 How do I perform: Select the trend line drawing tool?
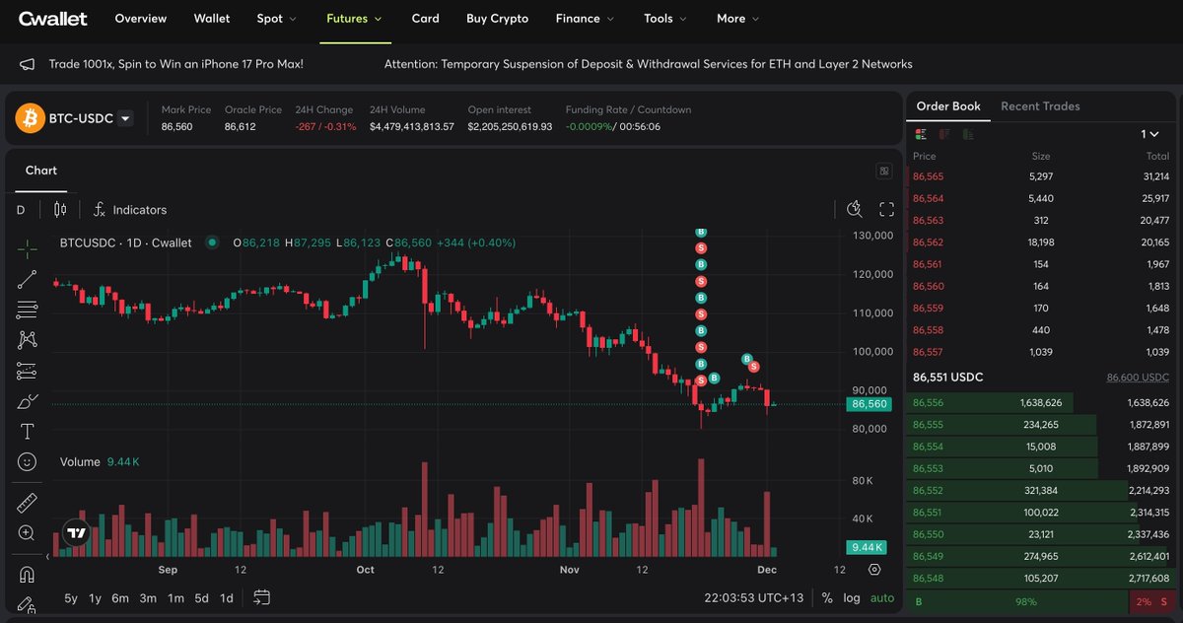point(27,279)
